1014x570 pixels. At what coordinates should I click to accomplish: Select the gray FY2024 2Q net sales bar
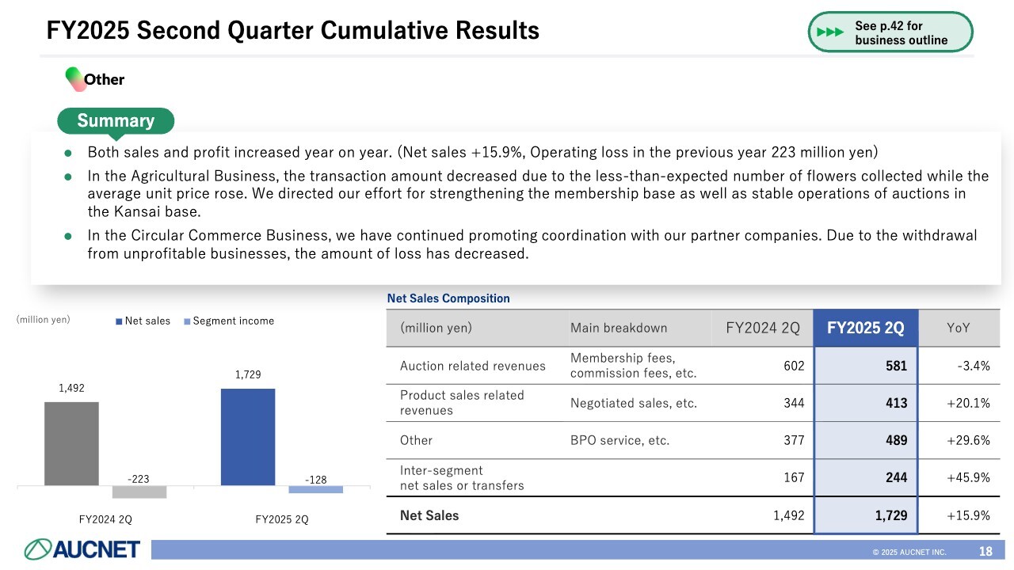(x=72, y=443)
